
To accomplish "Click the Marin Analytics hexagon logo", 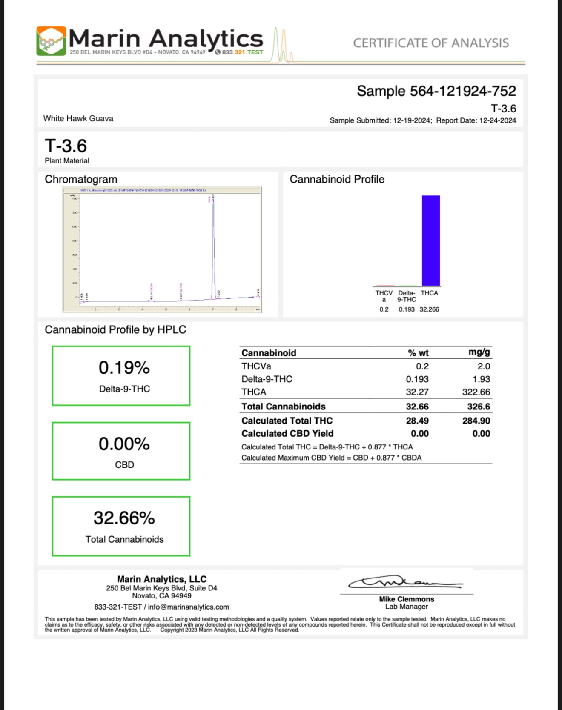I will click(x=51, y=41).
